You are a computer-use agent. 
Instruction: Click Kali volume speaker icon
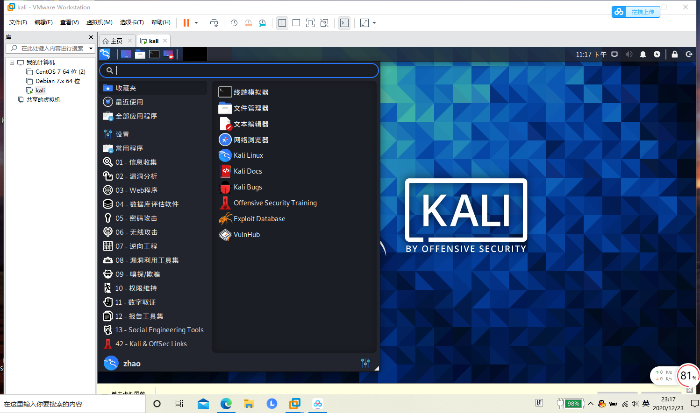(629, 54)
